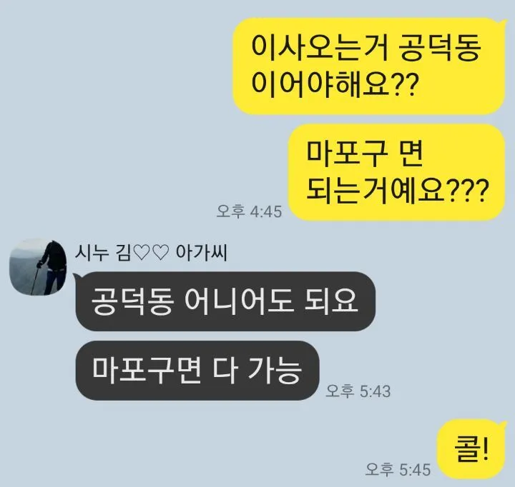The height and width of the screenshot is (487, 515).
Task: Tap the yellow 콜! message bubble
Action: pos(471,449)
